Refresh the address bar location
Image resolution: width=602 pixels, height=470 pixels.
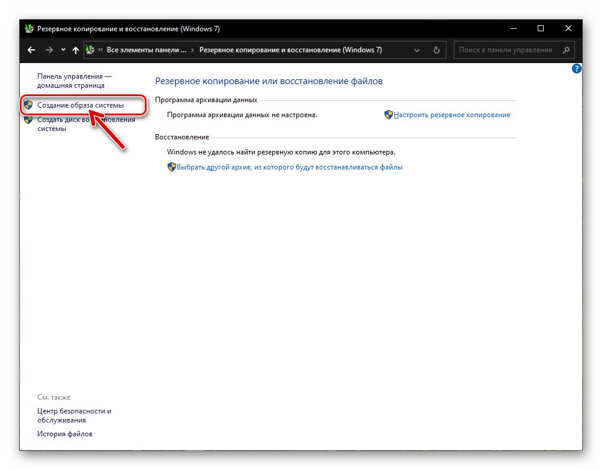point(437,50)
